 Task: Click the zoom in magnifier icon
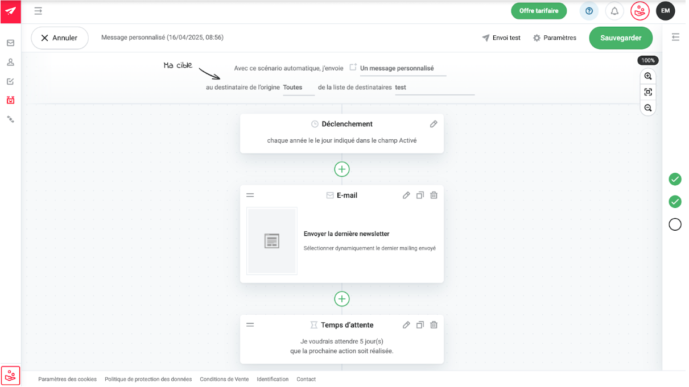click(648, 76)
